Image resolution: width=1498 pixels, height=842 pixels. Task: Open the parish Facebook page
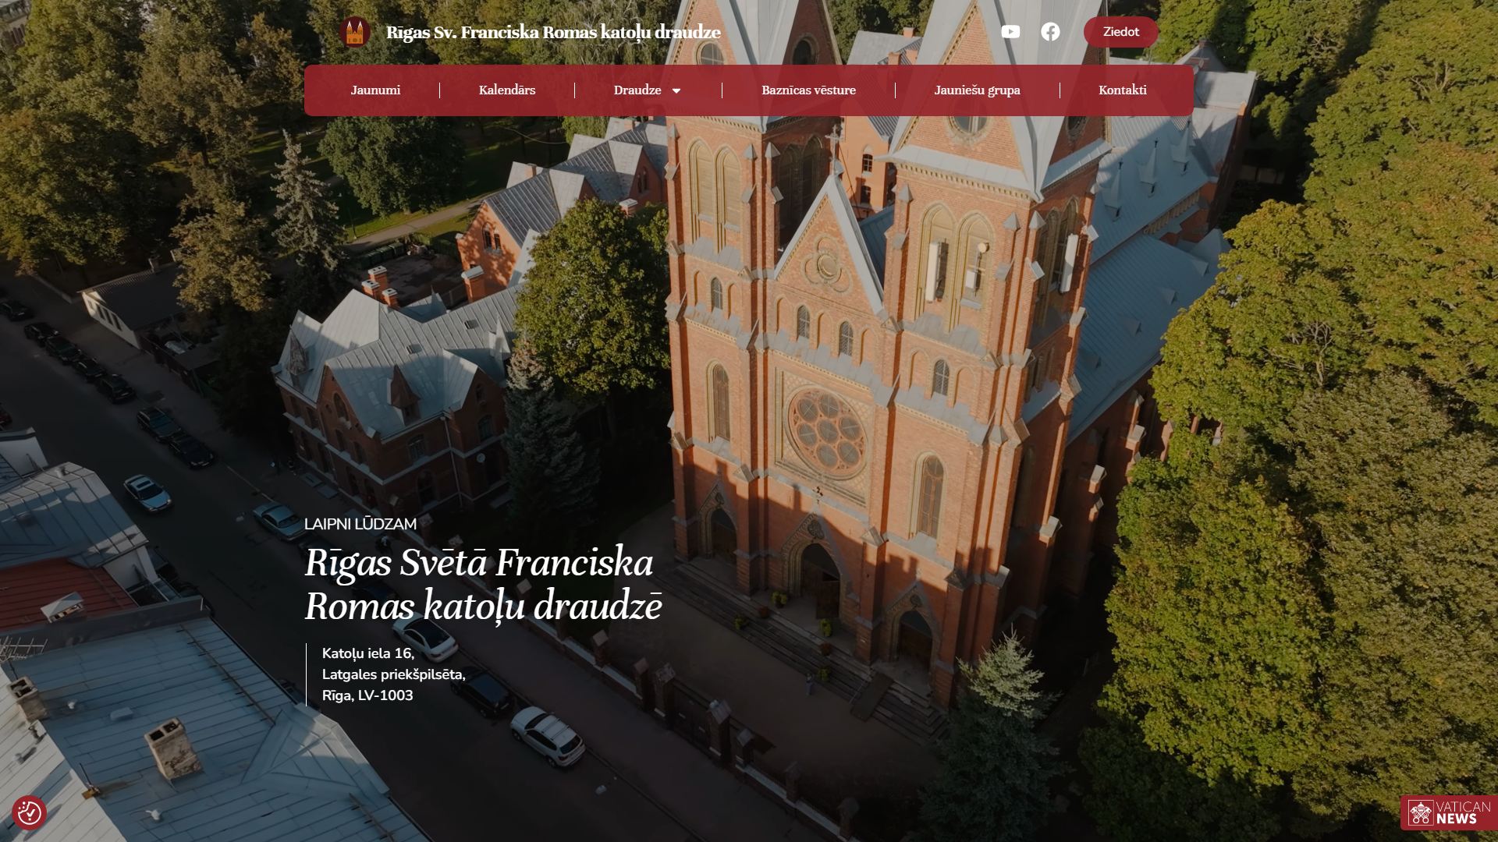1050,32
